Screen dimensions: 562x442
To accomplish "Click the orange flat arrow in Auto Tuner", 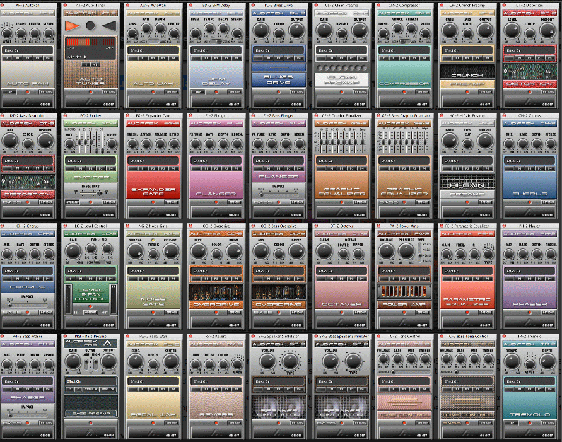I will point(72,26).
